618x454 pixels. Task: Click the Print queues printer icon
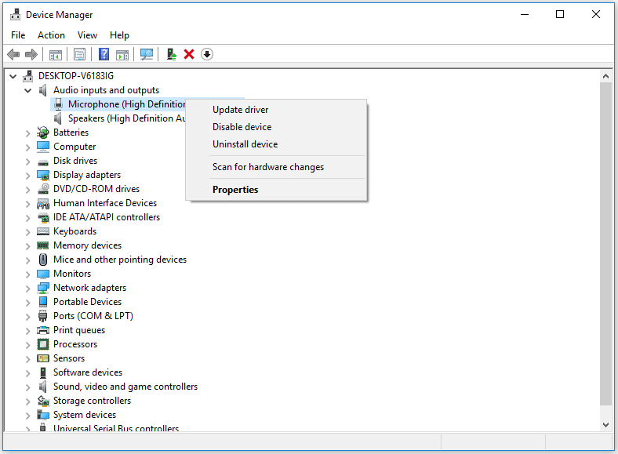click(43, 330)
